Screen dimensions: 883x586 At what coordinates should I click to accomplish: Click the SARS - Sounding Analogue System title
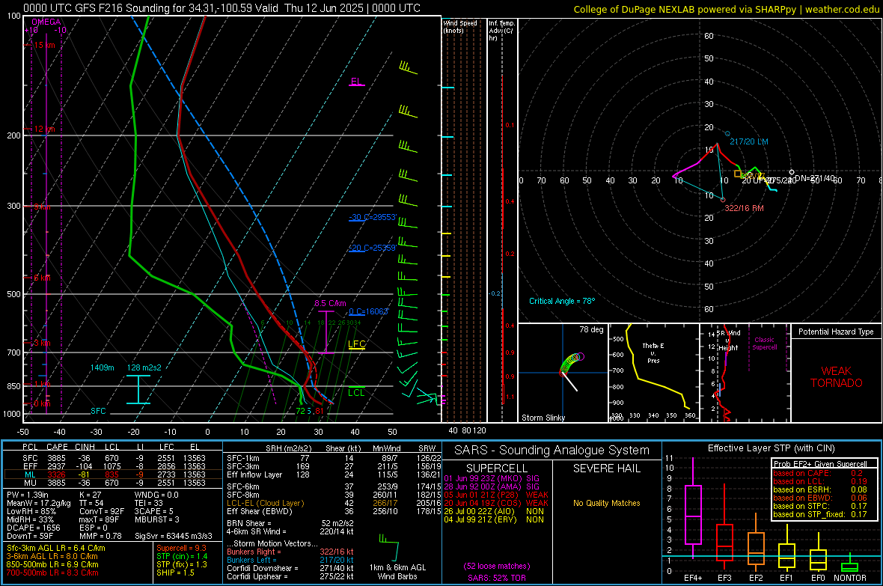pyautogui.click(x=552, y=451)
